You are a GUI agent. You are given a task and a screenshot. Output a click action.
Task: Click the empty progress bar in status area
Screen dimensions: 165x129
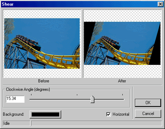pos(96,123)
